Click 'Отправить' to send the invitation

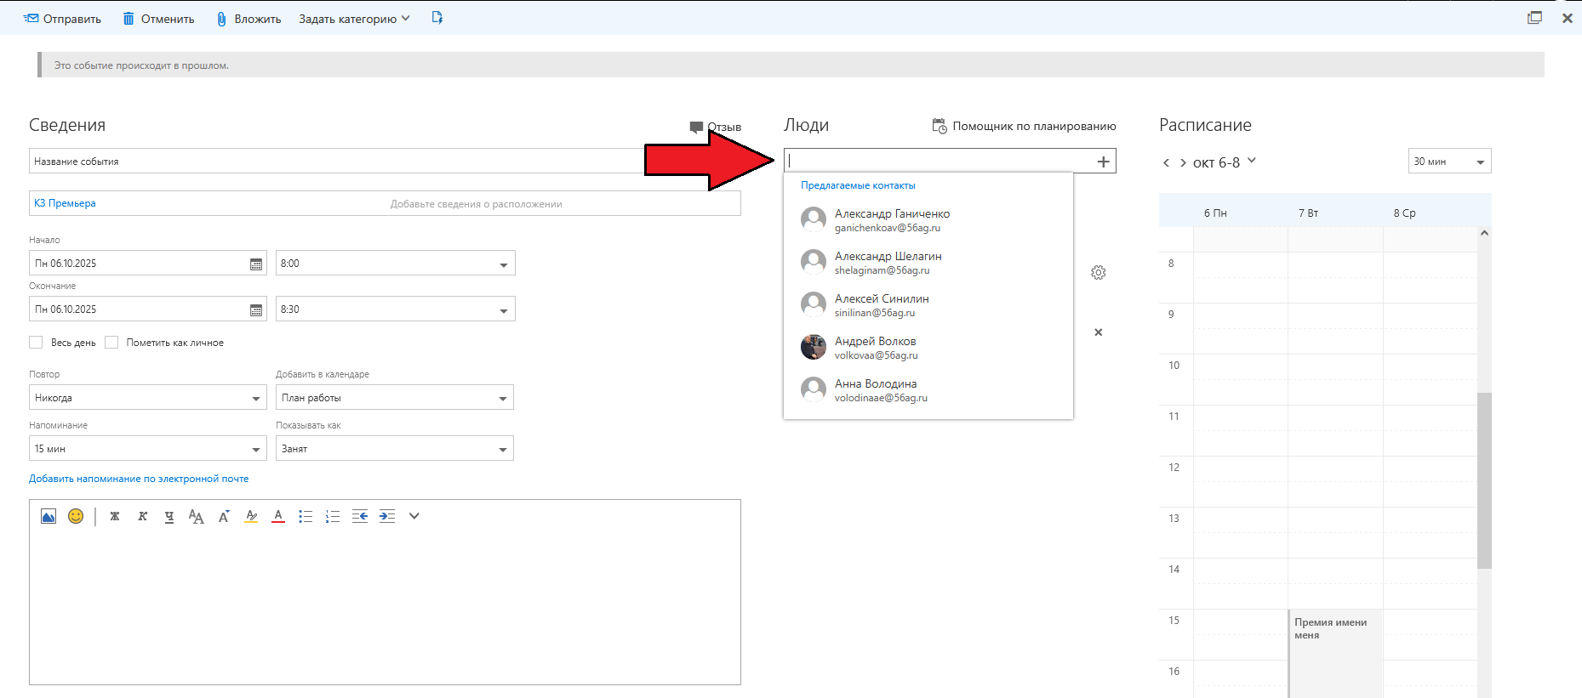point(63,19)
